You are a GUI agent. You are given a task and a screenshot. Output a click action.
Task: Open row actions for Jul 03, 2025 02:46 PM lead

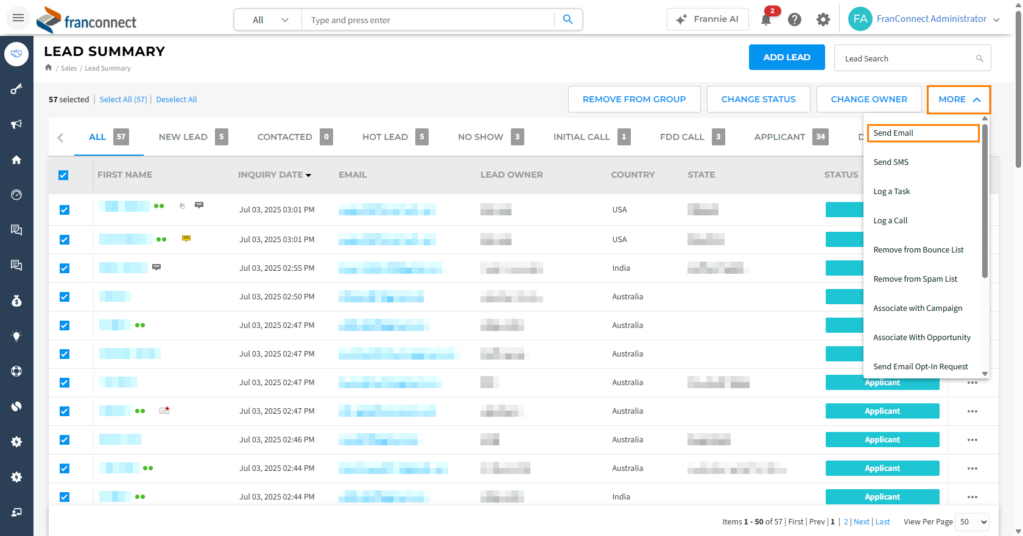coord(972,440)
